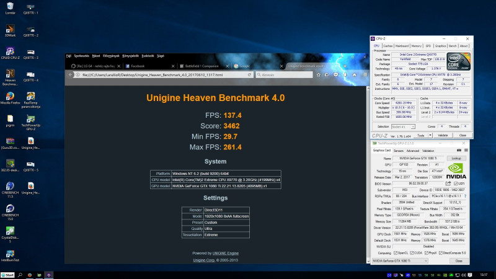496x279 pixels.
Task: Close the Google tab
Action: (x=281, y=66)
